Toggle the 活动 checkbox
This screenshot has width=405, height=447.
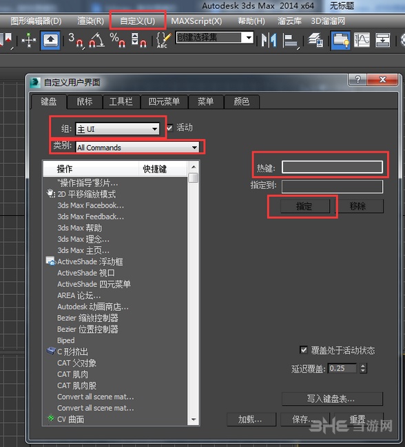tap(169, 128)
